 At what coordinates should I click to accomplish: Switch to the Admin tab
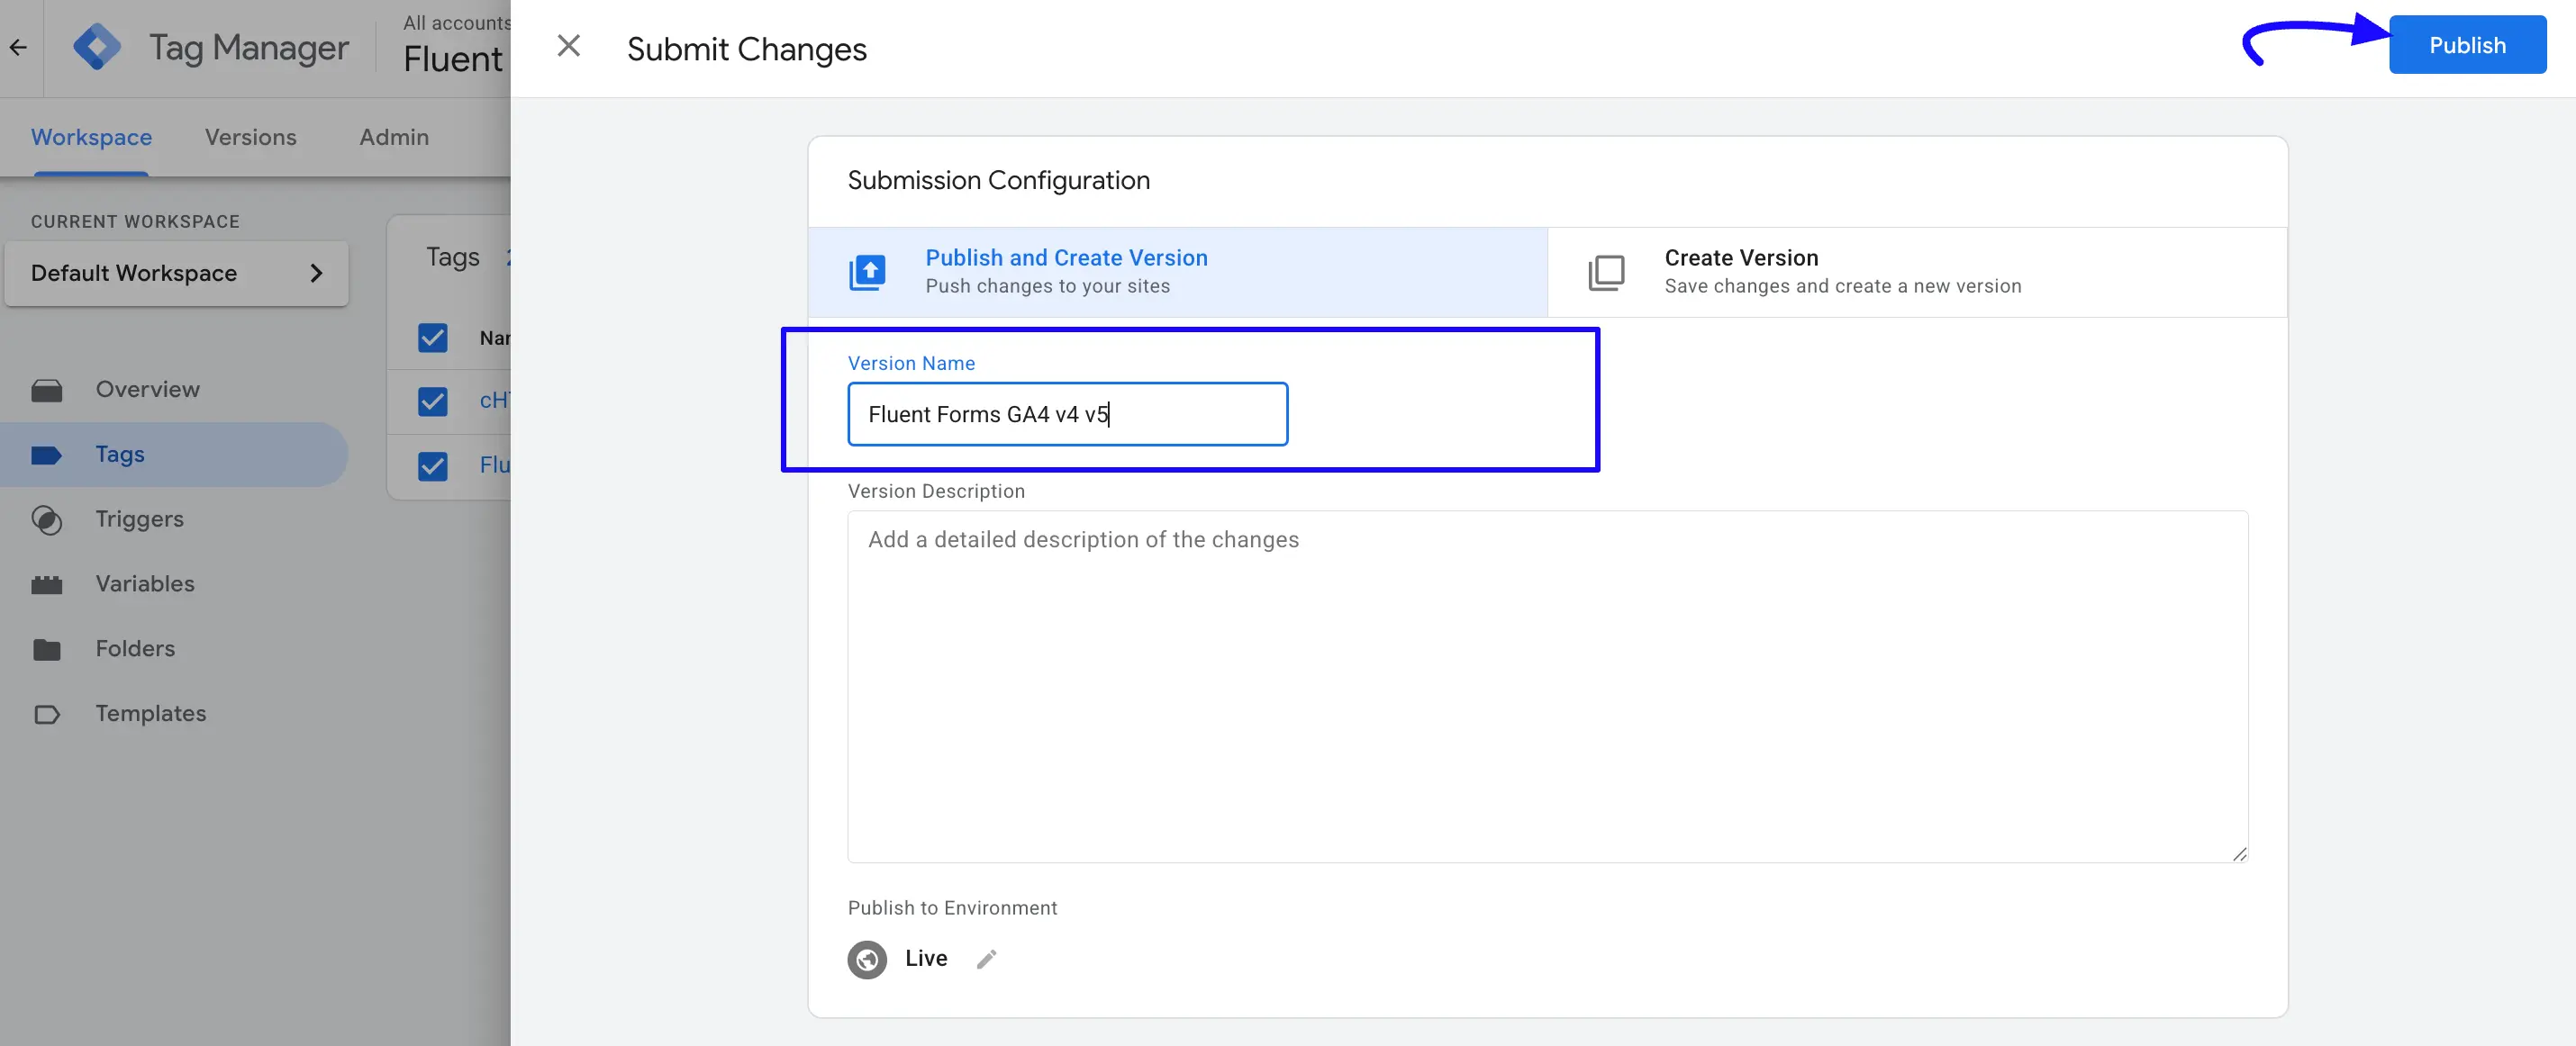tap(394, 137)
